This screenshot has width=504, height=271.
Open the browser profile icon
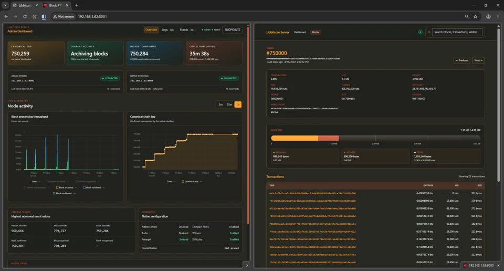click(488, 16)
